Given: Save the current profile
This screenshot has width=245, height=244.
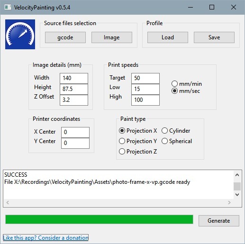Looking at the screenshot, I should pos(214,37).
